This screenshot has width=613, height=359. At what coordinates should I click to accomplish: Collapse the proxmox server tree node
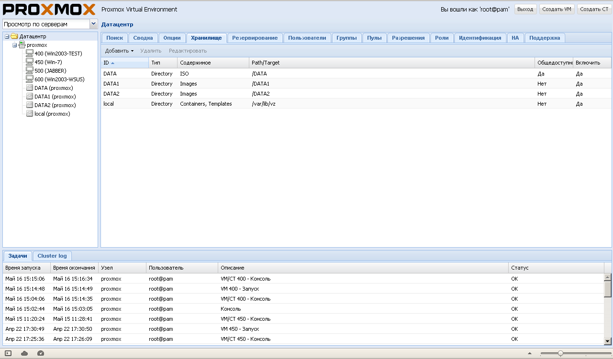14,45
